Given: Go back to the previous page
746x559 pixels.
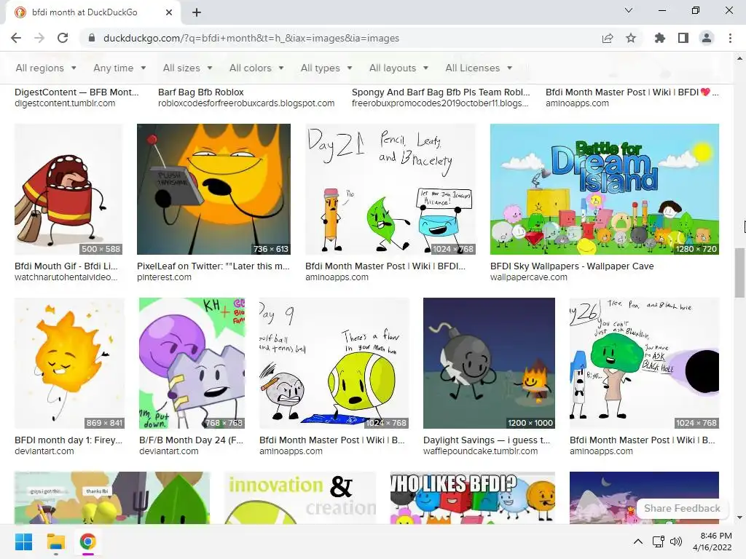Looking at the screenshot, I should tap(16, 38).
